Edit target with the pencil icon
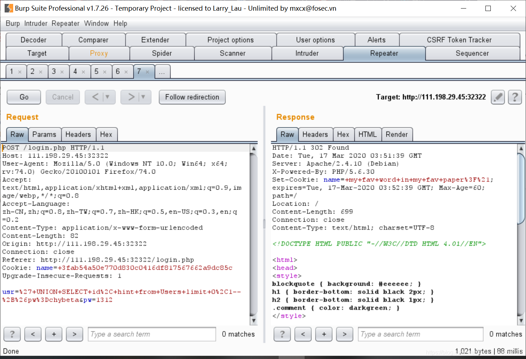The height and width of the screenshot is (359, 526). coord(498,97)
